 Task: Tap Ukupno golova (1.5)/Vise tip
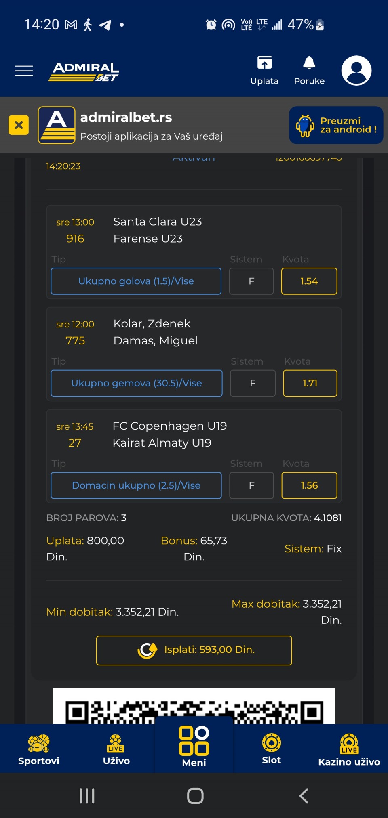(x=136, y=281)
